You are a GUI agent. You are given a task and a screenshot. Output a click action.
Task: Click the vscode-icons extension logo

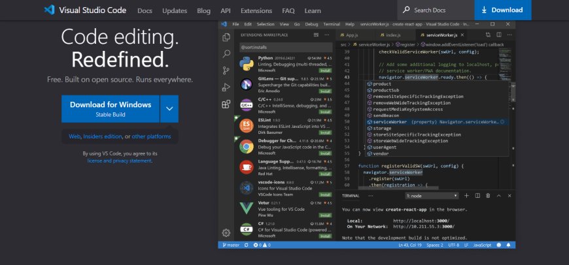(x=247, y=187)
